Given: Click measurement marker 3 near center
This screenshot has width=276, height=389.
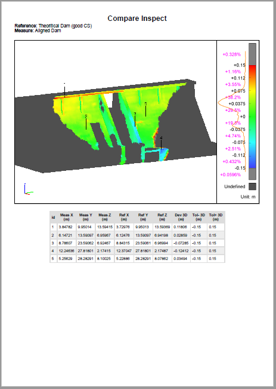Looking at the screenshot, I should (x=135, y=120).
